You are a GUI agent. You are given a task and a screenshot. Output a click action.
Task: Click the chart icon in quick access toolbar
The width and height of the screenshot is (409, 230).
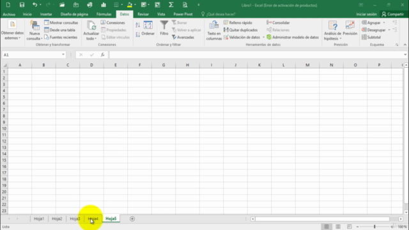(x=104, y=4)
